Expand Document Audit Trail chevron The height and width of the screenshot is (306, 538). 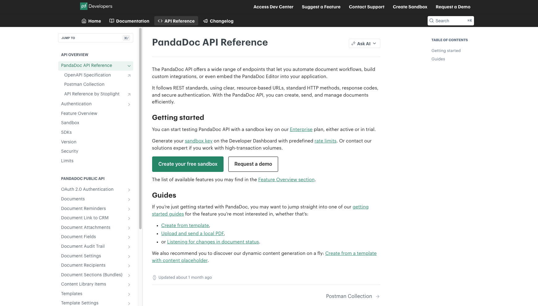(x=129, y=247)
